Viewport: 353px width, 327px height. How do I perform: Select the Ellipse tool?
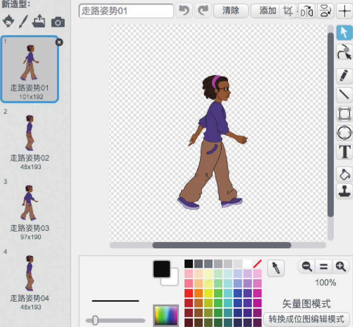(x=344, y=133)
